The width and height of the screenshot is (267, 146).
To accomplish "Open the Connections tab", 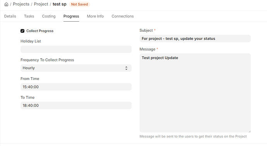I will click(123, 16).
